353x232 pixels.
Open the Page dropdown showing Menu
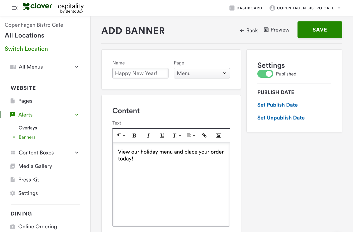pyautogui.click(x=202, y=73)
